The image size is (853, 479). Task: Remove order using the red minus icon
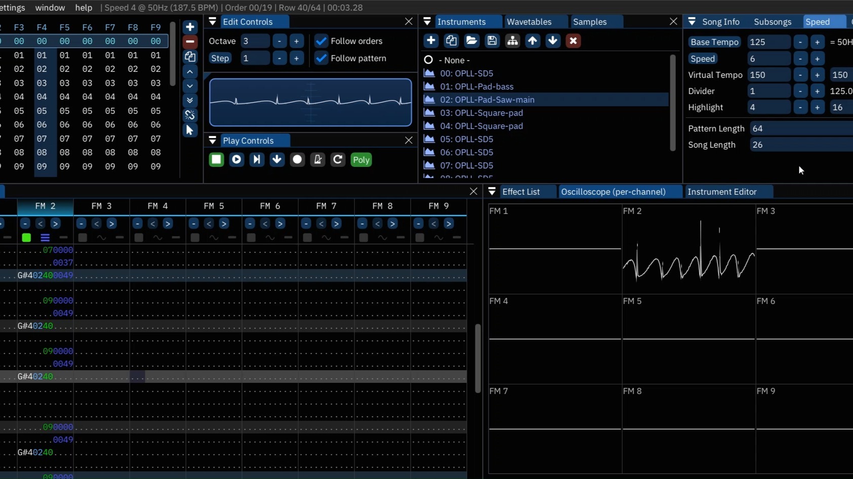click(x=190, y=41)
